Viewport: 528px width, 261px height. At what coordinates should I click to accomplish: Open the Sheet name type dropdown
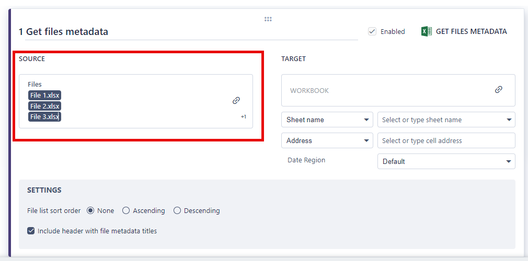pyautogui.click(x=327, y=120)
